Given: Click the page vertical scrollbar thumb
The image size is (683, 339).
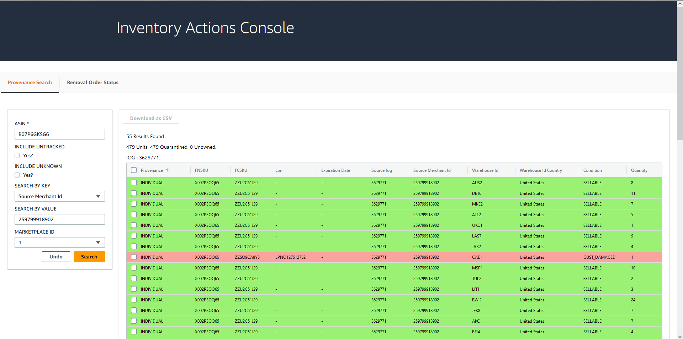Looking at the screenshot, I should click(680, 74).
